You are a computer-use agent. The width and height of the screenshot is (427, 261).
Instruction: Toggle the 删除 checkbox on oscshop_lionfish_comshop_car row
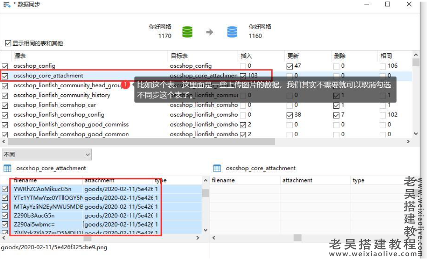pos(336,105)
